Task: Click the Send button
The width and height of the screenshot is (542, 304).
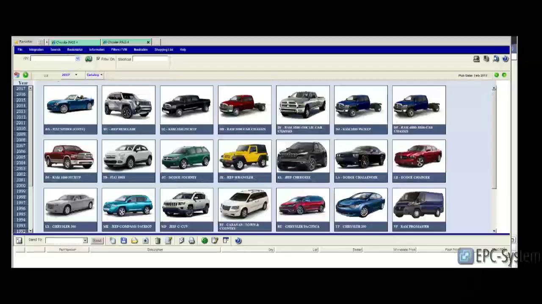Action: click(x=97, y=240)
